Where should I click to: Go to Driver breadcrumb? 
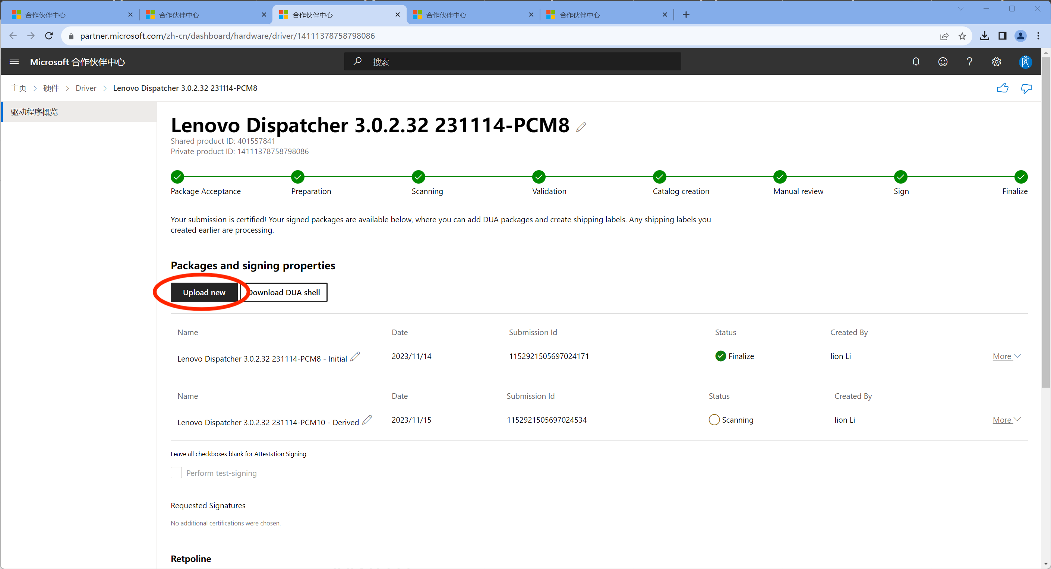click(x=86, y=88)
